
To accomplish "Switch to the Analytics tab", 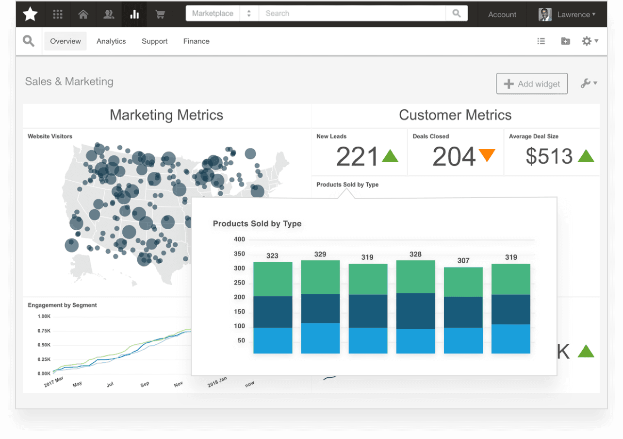I will (x=111, y=41).
